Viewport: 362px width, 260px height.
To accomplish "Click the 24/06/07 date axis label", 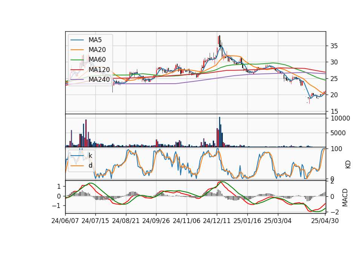I will tap(65, 221).
